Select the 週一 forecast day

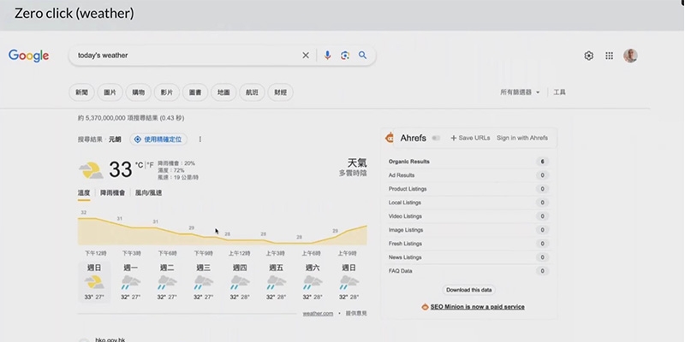click(x=130, y=282)
